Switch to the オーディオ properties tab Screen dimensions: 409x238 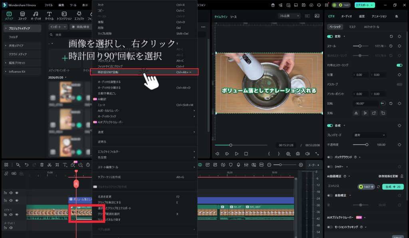click(346, 16)
